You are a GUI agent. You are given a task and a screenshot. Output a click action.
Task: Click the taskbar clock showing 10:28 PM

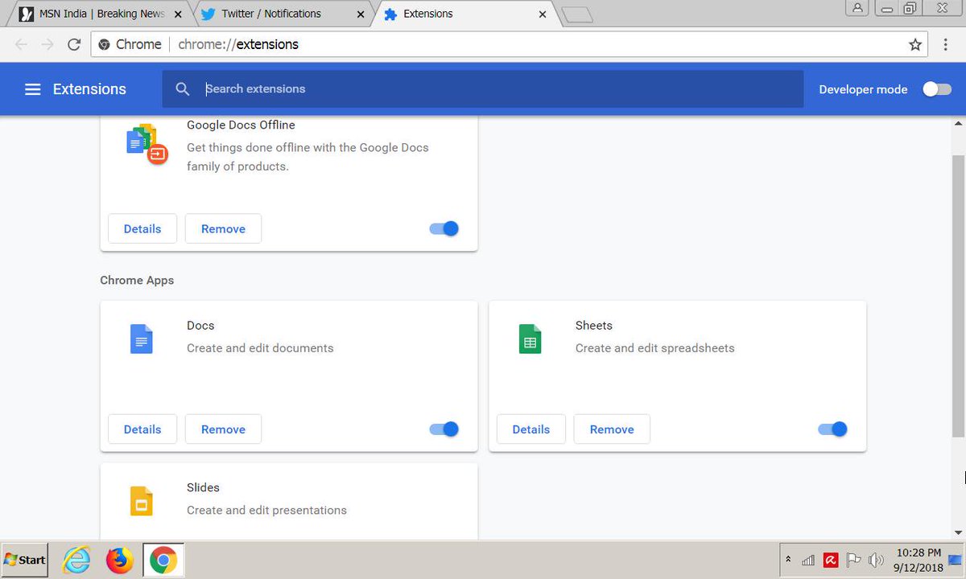pos(919,560)
